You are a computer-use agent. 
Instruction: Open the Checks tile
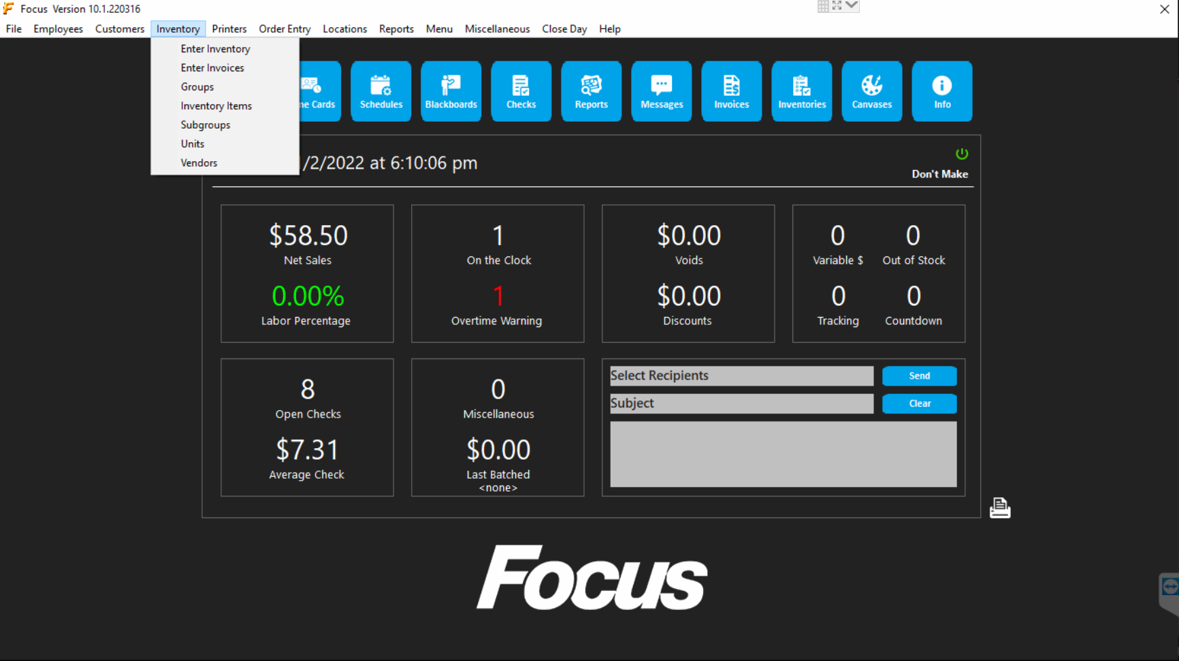521,91
